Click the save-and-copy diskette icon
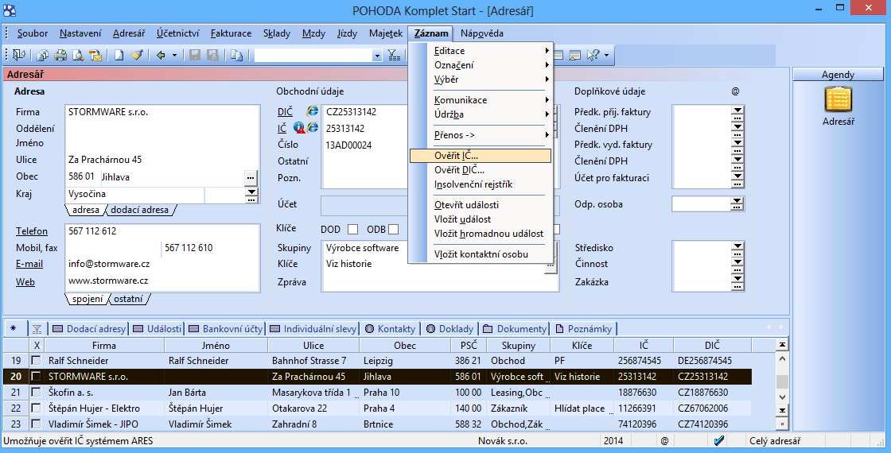891x453 pixels. (212, 55)
